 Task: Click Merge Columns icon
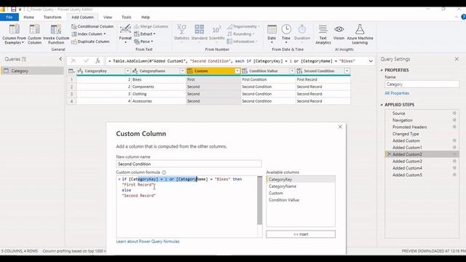(x=151, y=26)
